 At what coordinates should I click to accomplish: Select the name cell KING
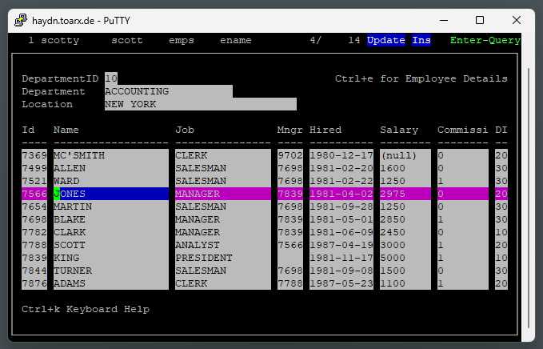point(111,258)
